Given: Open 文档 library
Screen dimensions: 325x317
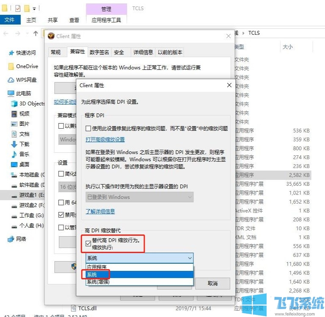Looking at the screenshot, I should click(x=20, y=134).
